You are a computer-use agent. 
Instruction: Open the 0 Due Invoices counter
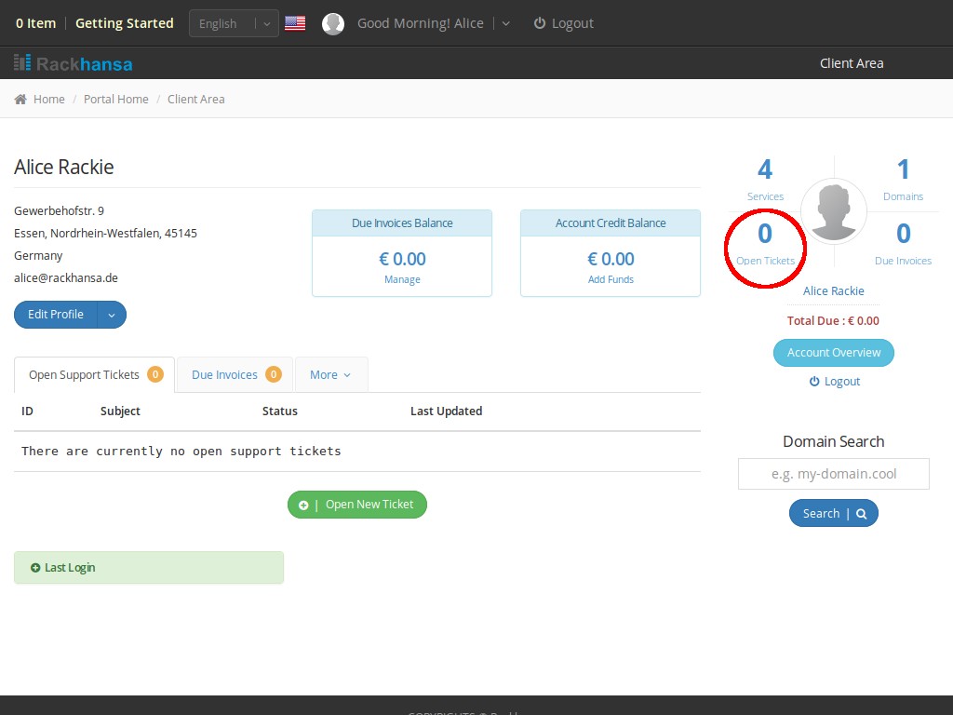tap(903, 245)
